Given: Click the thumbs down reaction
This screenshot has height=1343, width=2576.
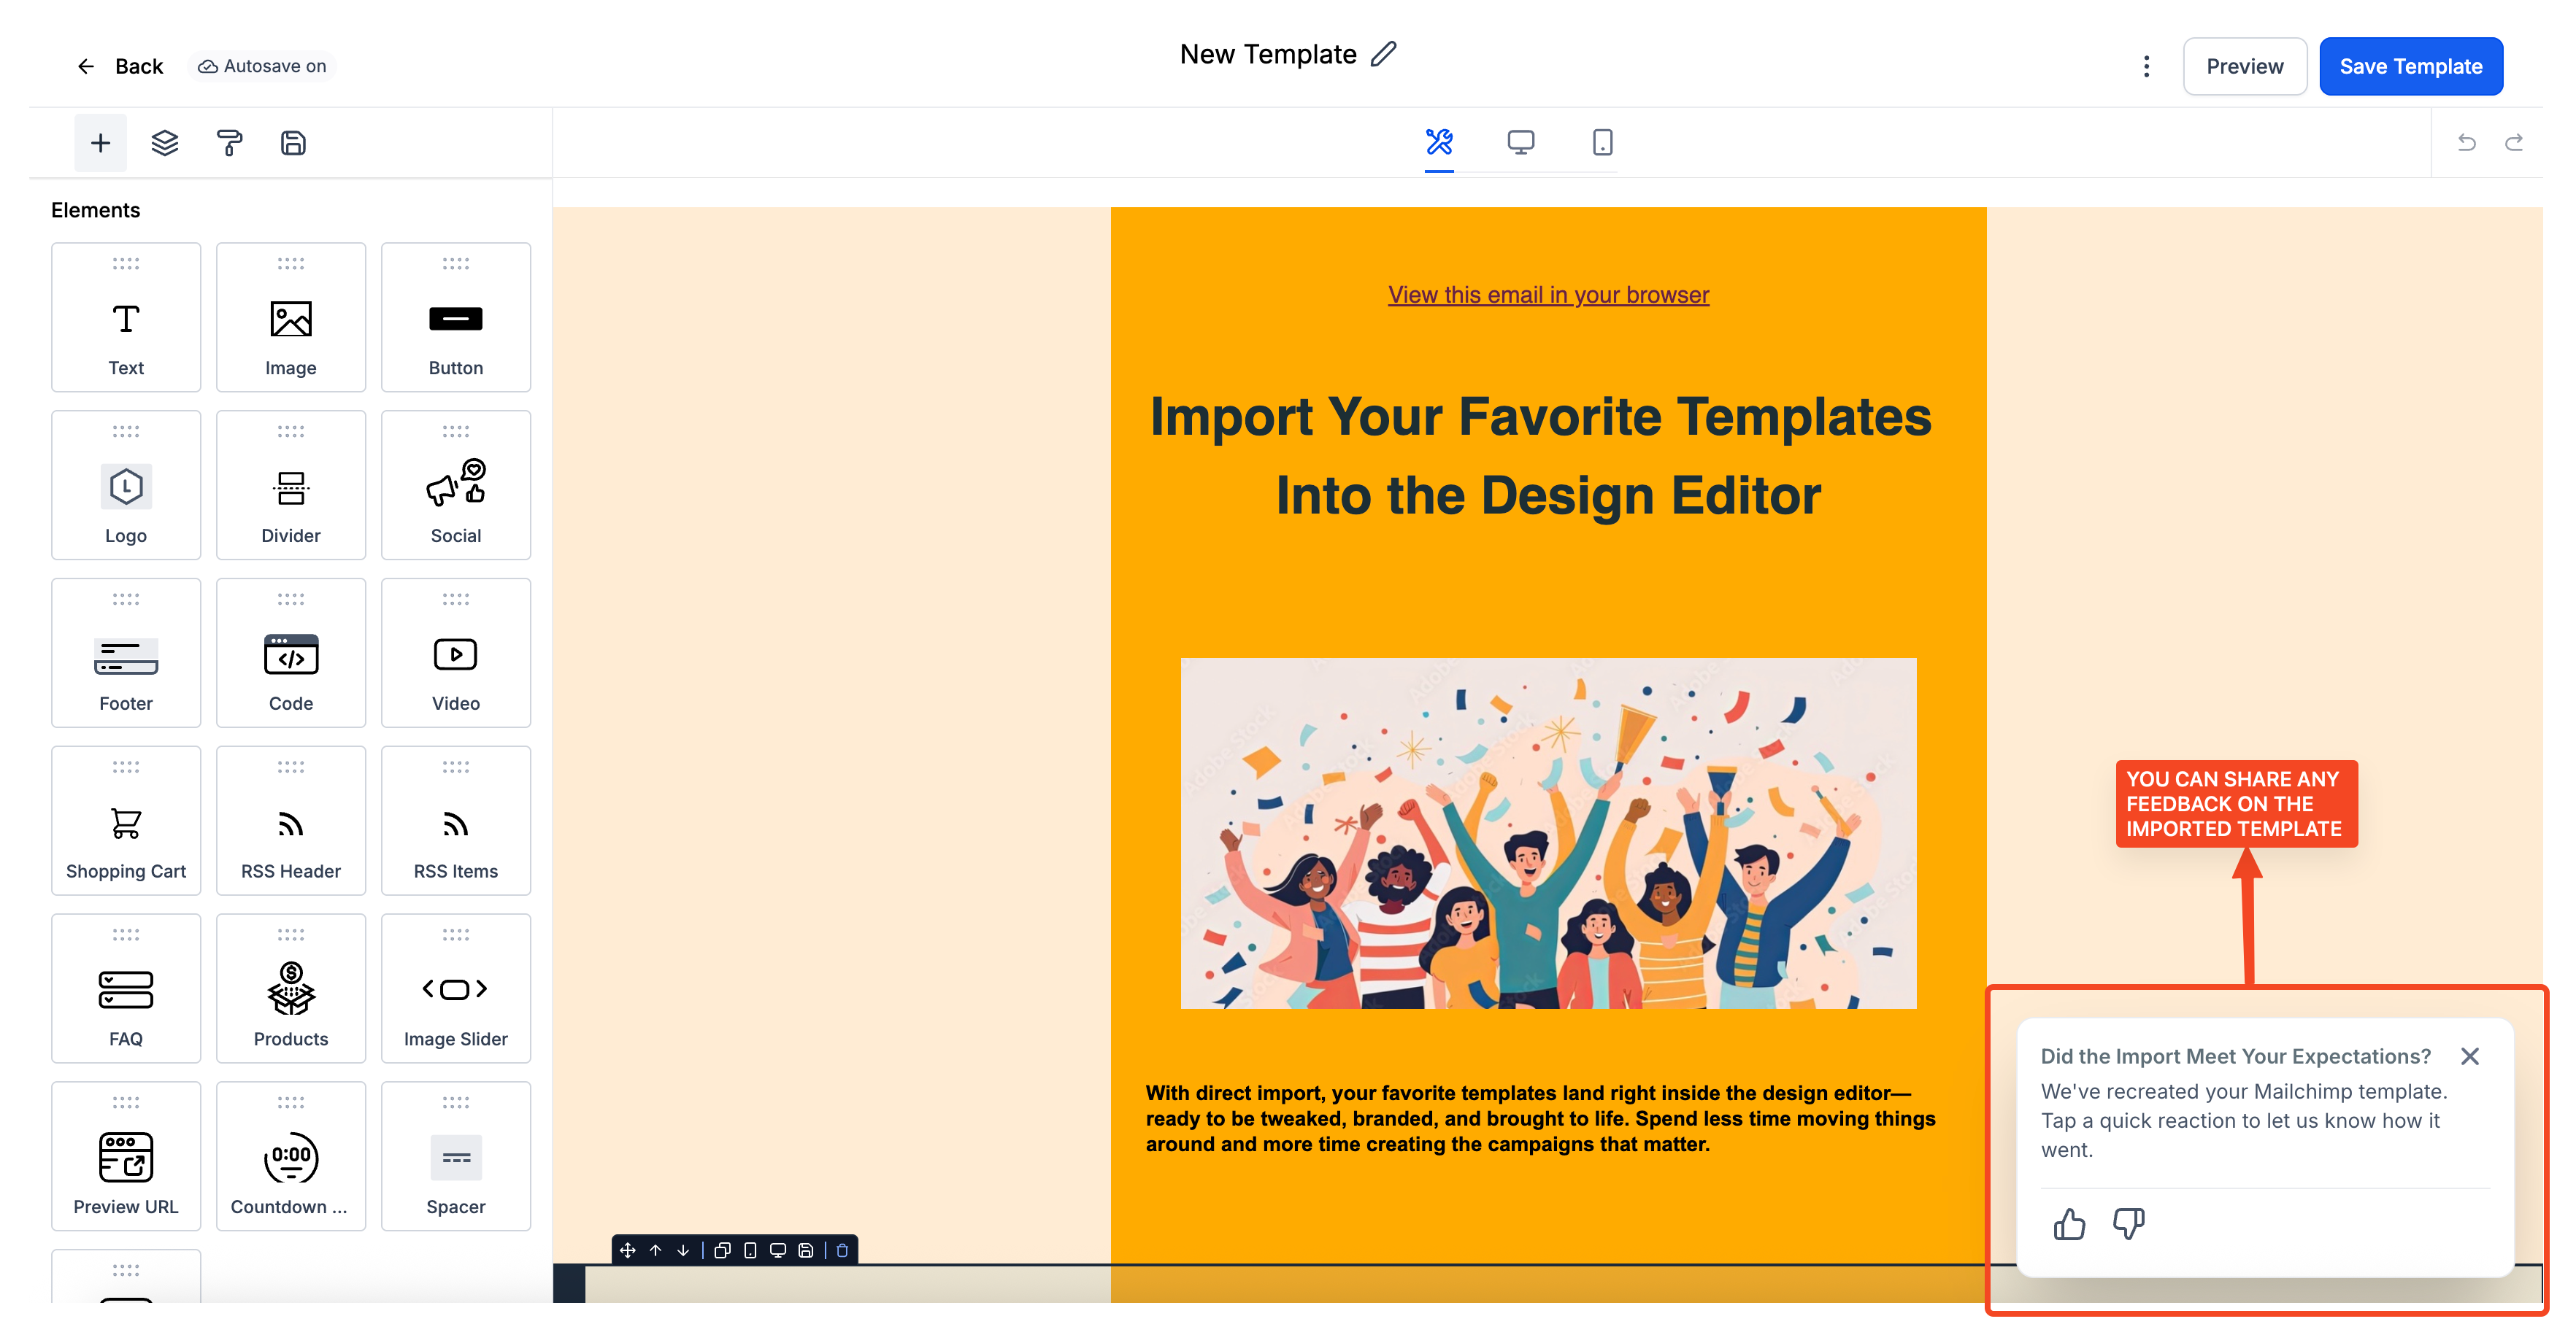Looking at the screenshot, I should point(2129,1223).
